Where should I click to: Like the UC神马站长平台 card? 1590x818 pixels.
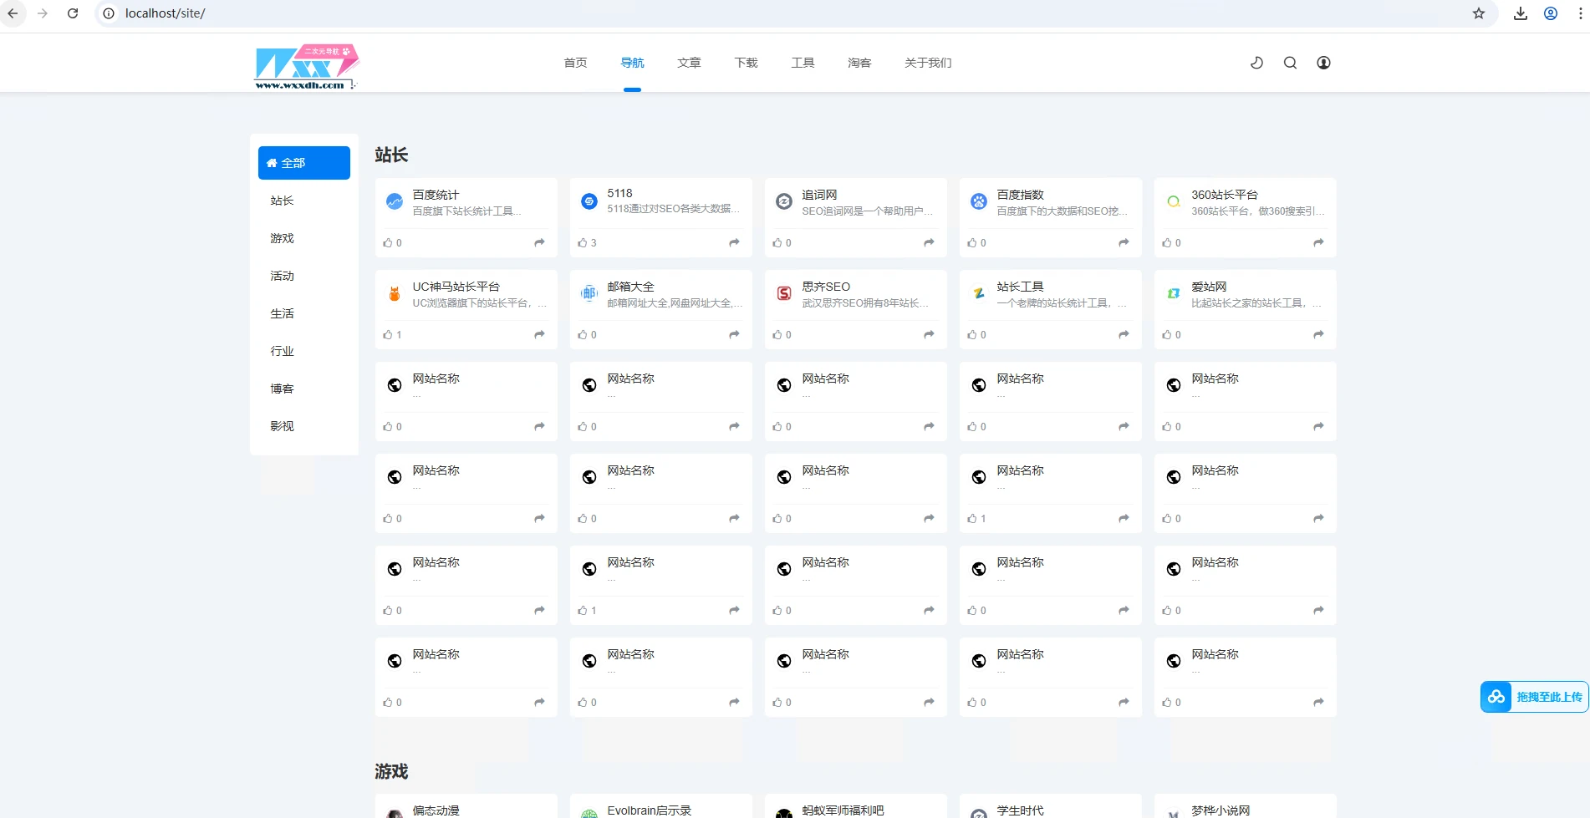click(392, 335)
